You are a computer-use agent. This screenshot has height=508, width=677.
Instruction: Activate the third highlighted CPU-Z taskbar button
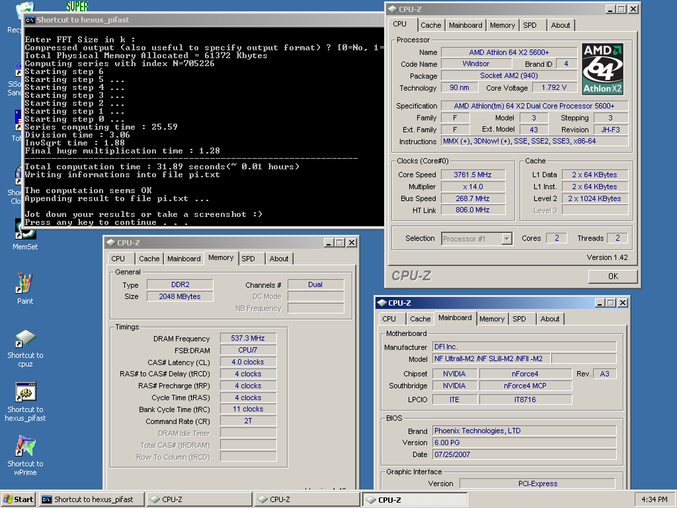(x=415, y=499)
